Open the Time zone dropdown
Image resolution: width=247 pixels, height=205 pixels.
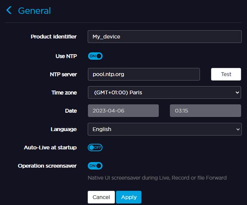pos(165,92)
